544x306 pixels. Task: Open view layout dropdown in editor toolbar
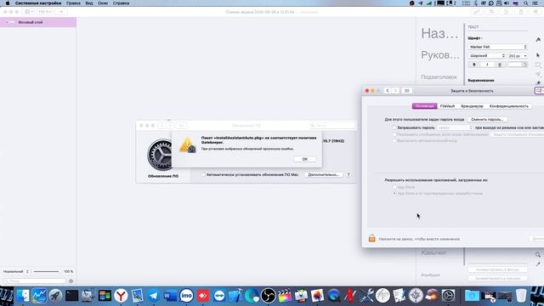pyautogui.click(x=29, y=12)
